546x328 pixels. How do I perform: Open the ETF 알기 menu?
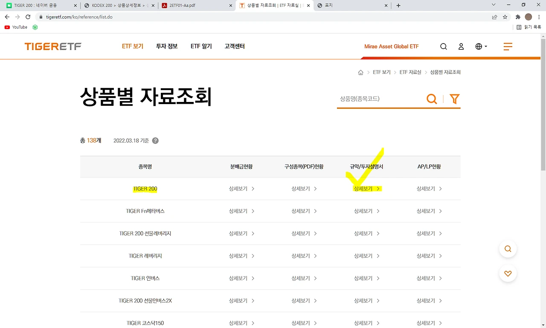(201, 46)
